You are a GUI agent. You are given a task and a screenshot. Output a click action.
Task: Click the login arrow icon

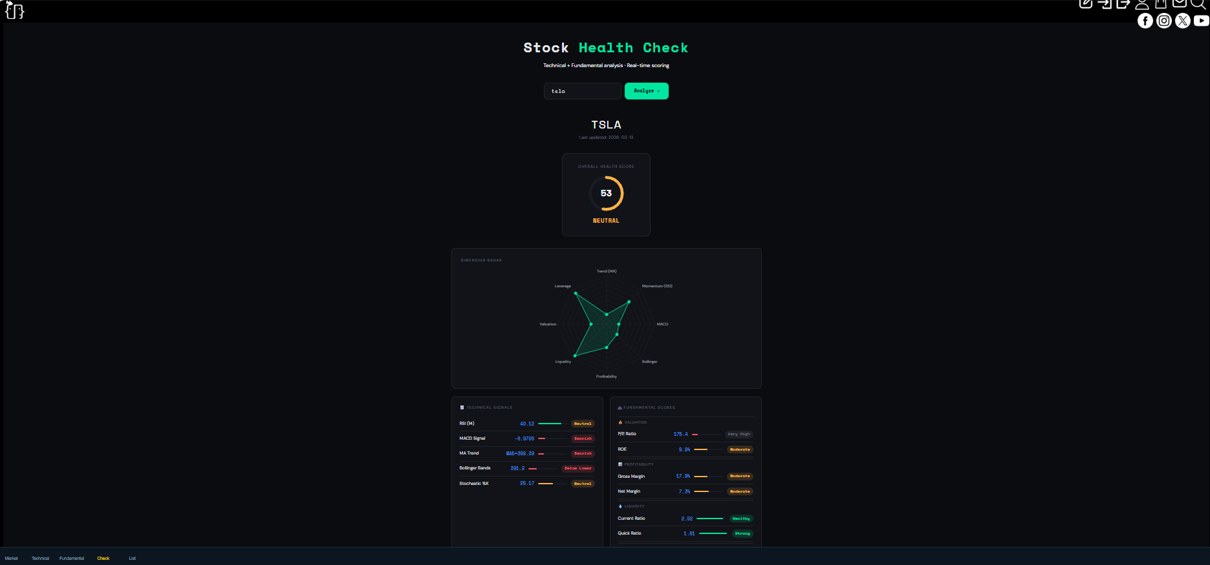pos(1105,3)
